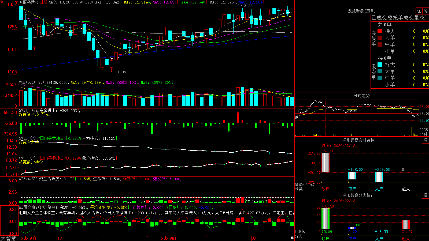This screenshot has height=241, width=429.
Task: Click the 龙虎看盘(逐单) panel title
Action: (361, 11)
